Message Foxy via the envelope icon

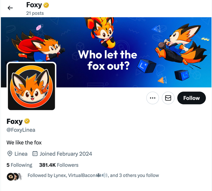(168, 98)
